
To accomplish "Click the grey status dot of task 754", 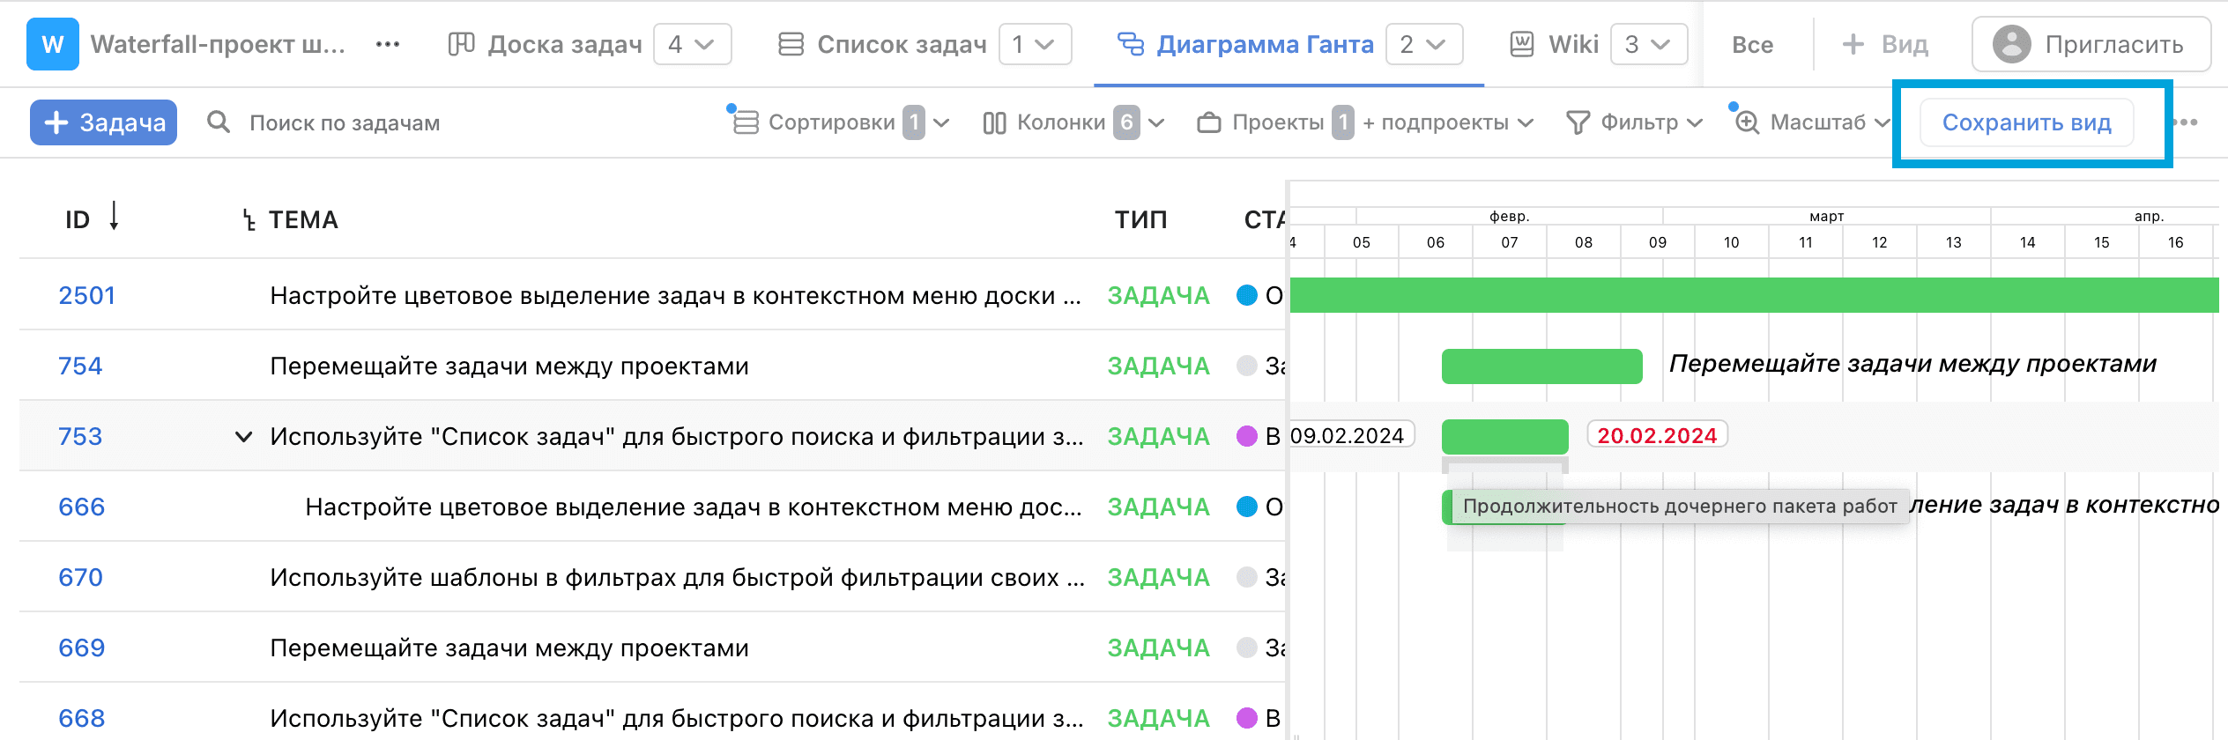I will pos(1246,366).
